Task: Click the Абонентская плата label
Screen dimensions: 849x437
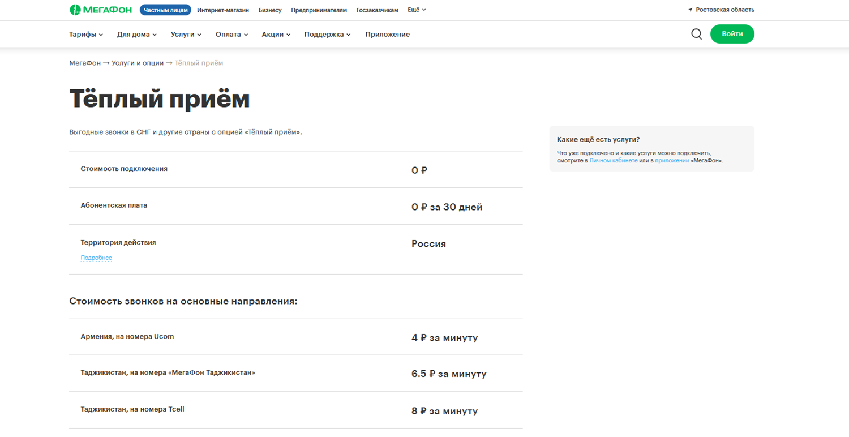Action: (114, 205)
